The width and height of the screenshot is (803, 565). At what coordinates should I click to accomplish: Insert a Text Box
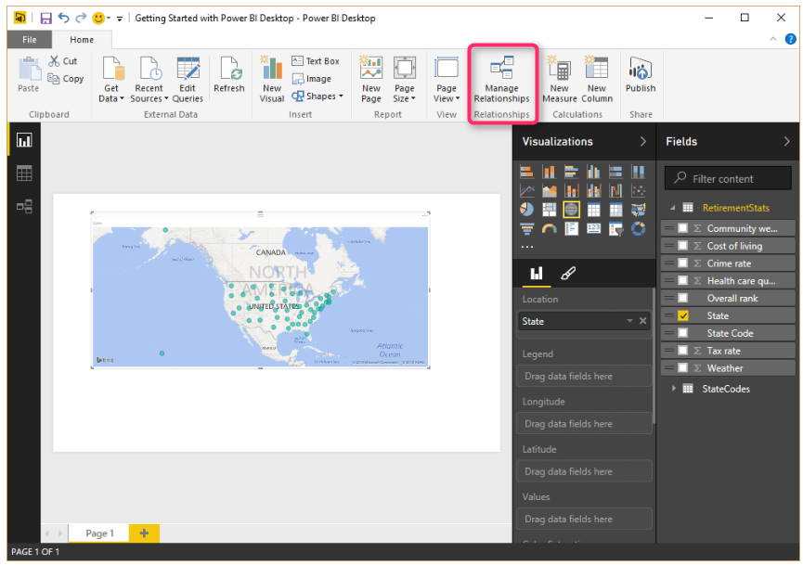[316, 61]
